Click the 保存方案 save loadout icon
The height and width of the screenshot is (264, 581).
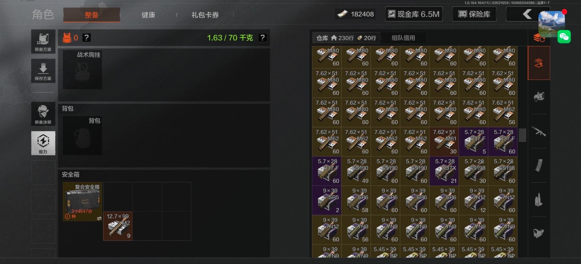coord(43,71)
